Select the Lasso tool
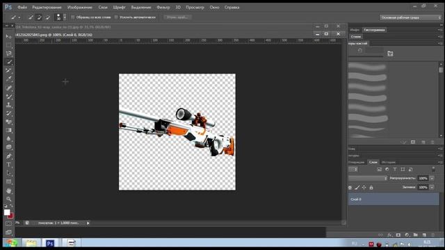This screenshot has width=445, height=250. click(9, 53)
